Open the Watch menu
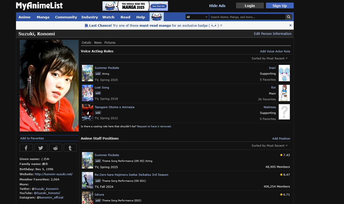 pos(108,17)
